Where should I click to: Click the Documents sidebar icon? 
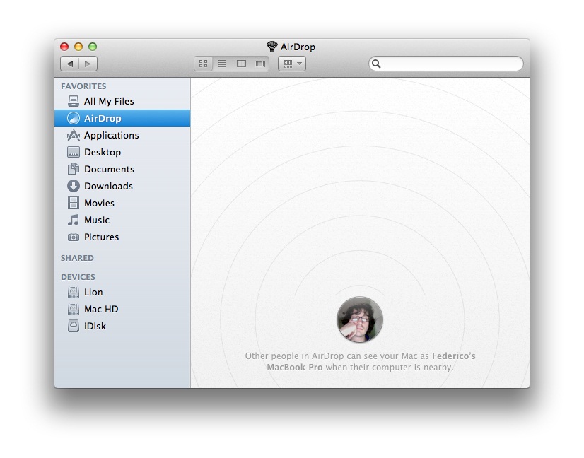click(x=74, y=169)
